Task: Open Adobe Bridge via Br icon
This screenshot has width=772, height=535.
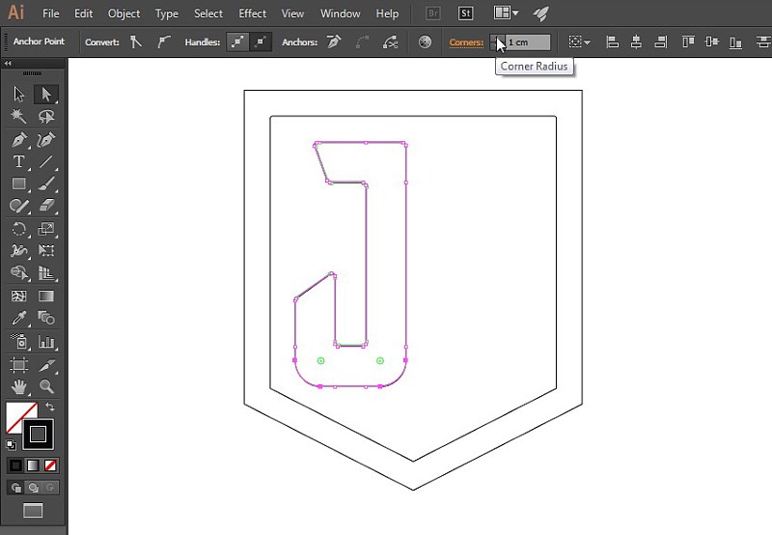Action: point(433,14)
